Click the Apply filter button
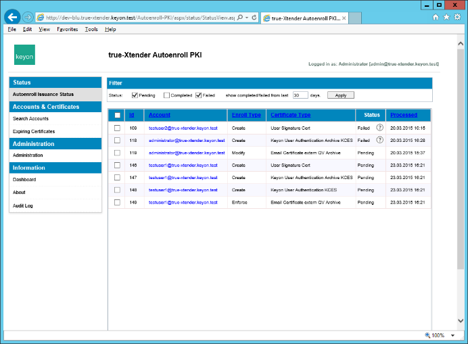This screenshot has height=344, width=468. pos(341,95)
